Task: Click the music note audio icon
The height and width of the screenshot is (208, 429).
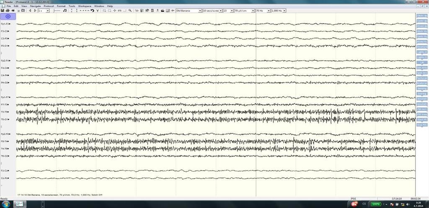Action: (x=65, y=10)
